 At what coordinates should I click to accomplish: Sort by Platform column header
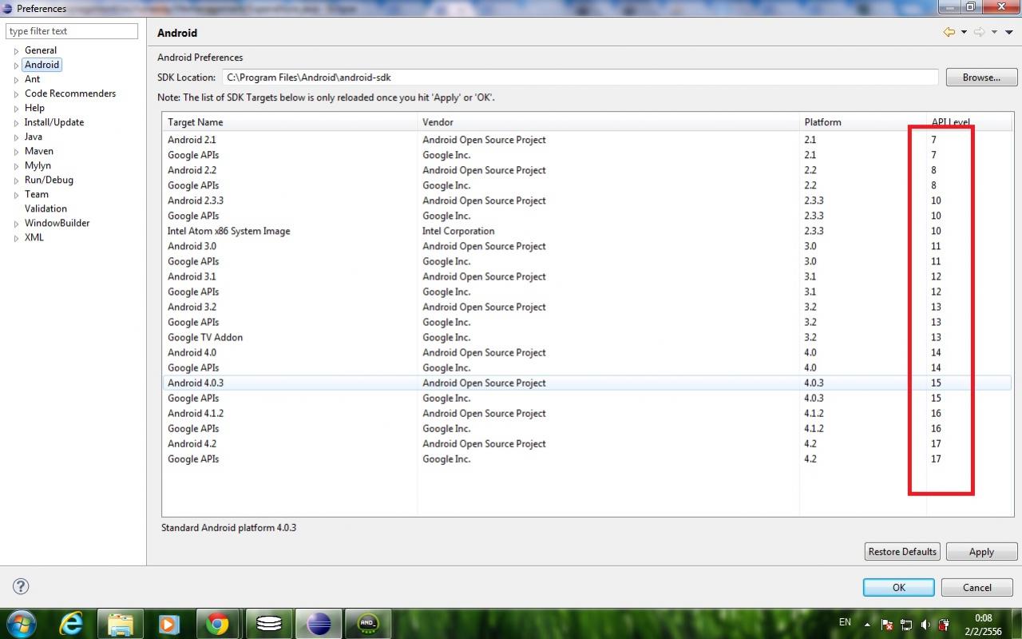[x=863, y=122]
